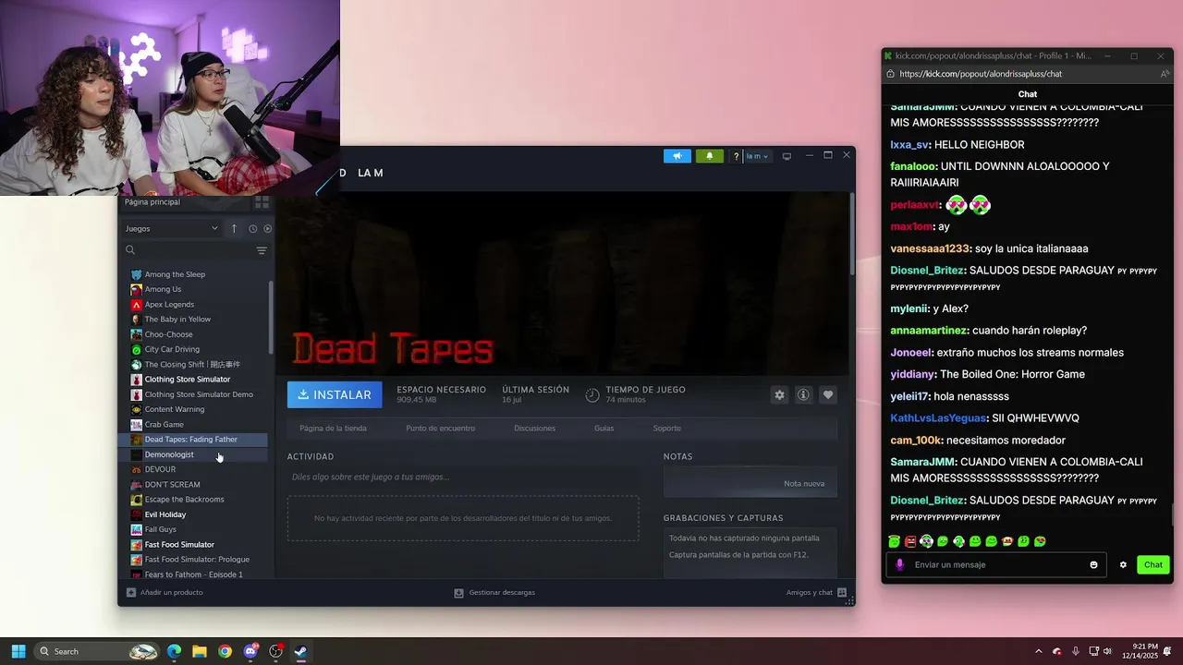Open Steam notifications bell
The image size is (1183, 665).
(x=710, y=156)
